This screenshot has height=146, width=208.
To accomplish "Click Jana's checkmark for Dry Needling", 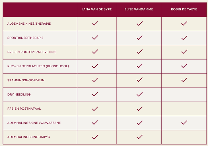I will [x=95, y=94].
